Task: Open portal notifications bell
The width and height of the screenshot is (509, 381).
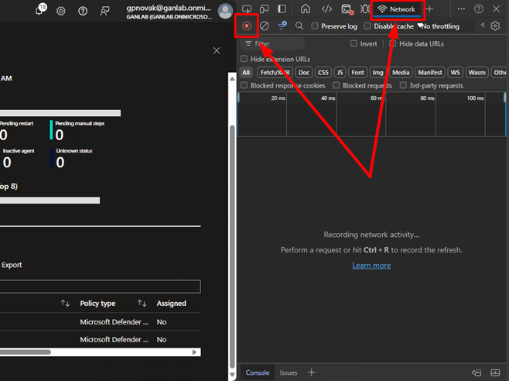Action: [x=40, y=11]
